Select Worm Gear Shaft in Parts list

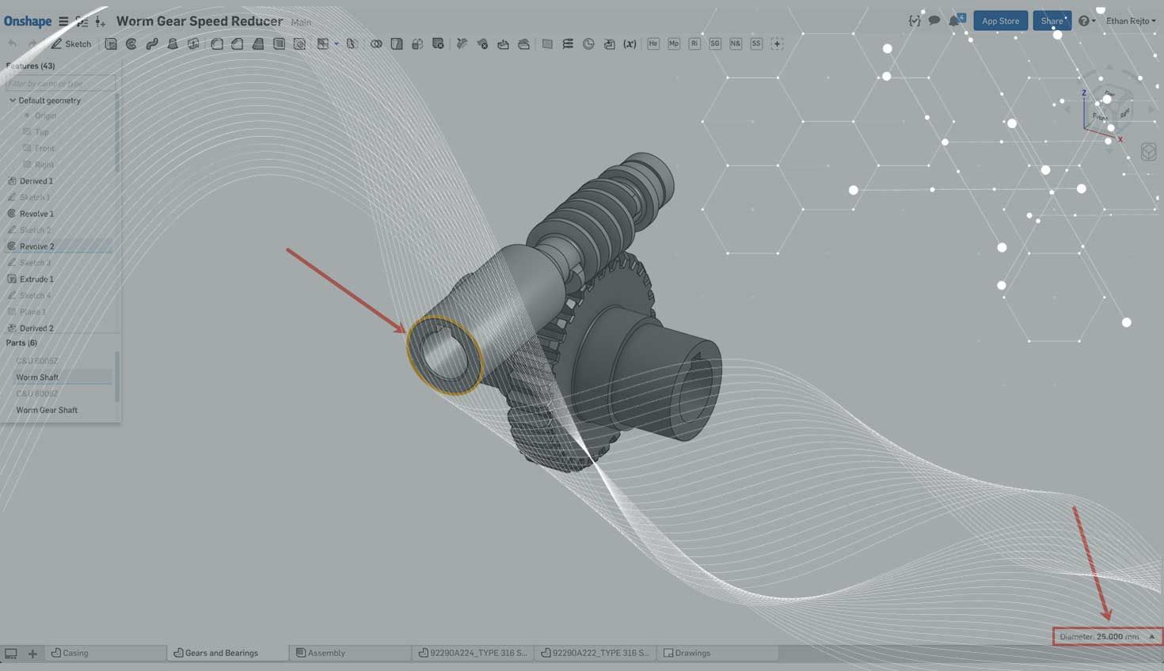(x=47, y=410)
